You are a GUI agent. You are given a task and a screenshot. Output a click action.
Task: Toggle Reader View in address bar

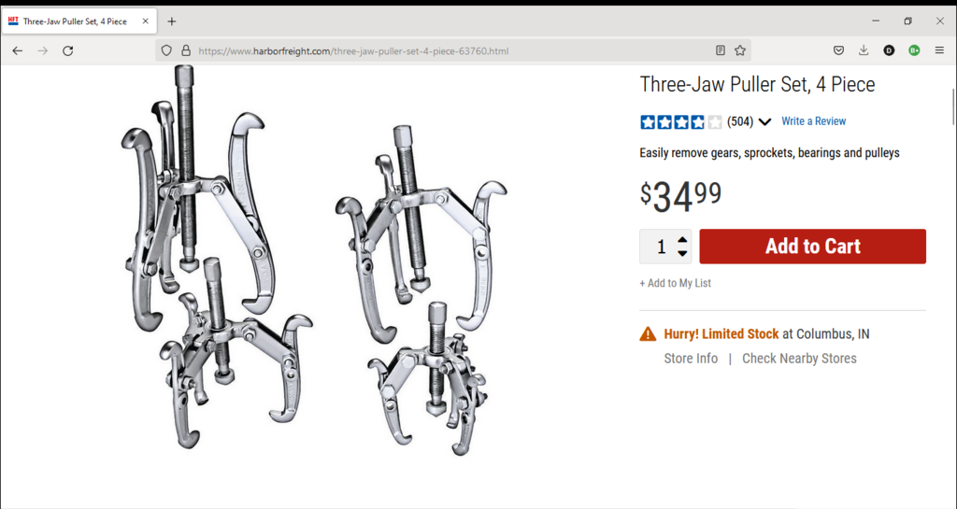click(x=721, y=50)
